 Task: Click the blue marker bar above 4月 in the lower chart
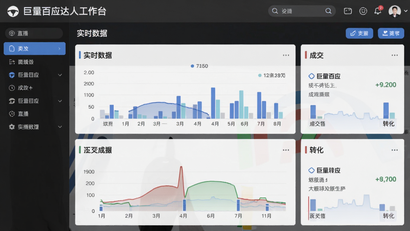click(x=184, y=205)
